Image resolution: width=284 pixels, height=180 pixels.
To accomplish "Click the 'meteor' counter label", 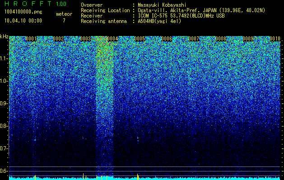I will (64, 14).
